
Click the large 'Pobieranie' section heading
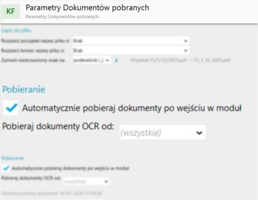[x=24, y=90]
